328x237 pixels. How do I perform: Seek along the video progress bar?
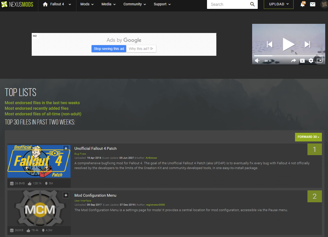click(x=289, y=56)
